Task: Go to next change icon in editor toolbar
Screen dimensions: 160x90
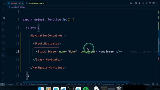Action: point(146,3)
